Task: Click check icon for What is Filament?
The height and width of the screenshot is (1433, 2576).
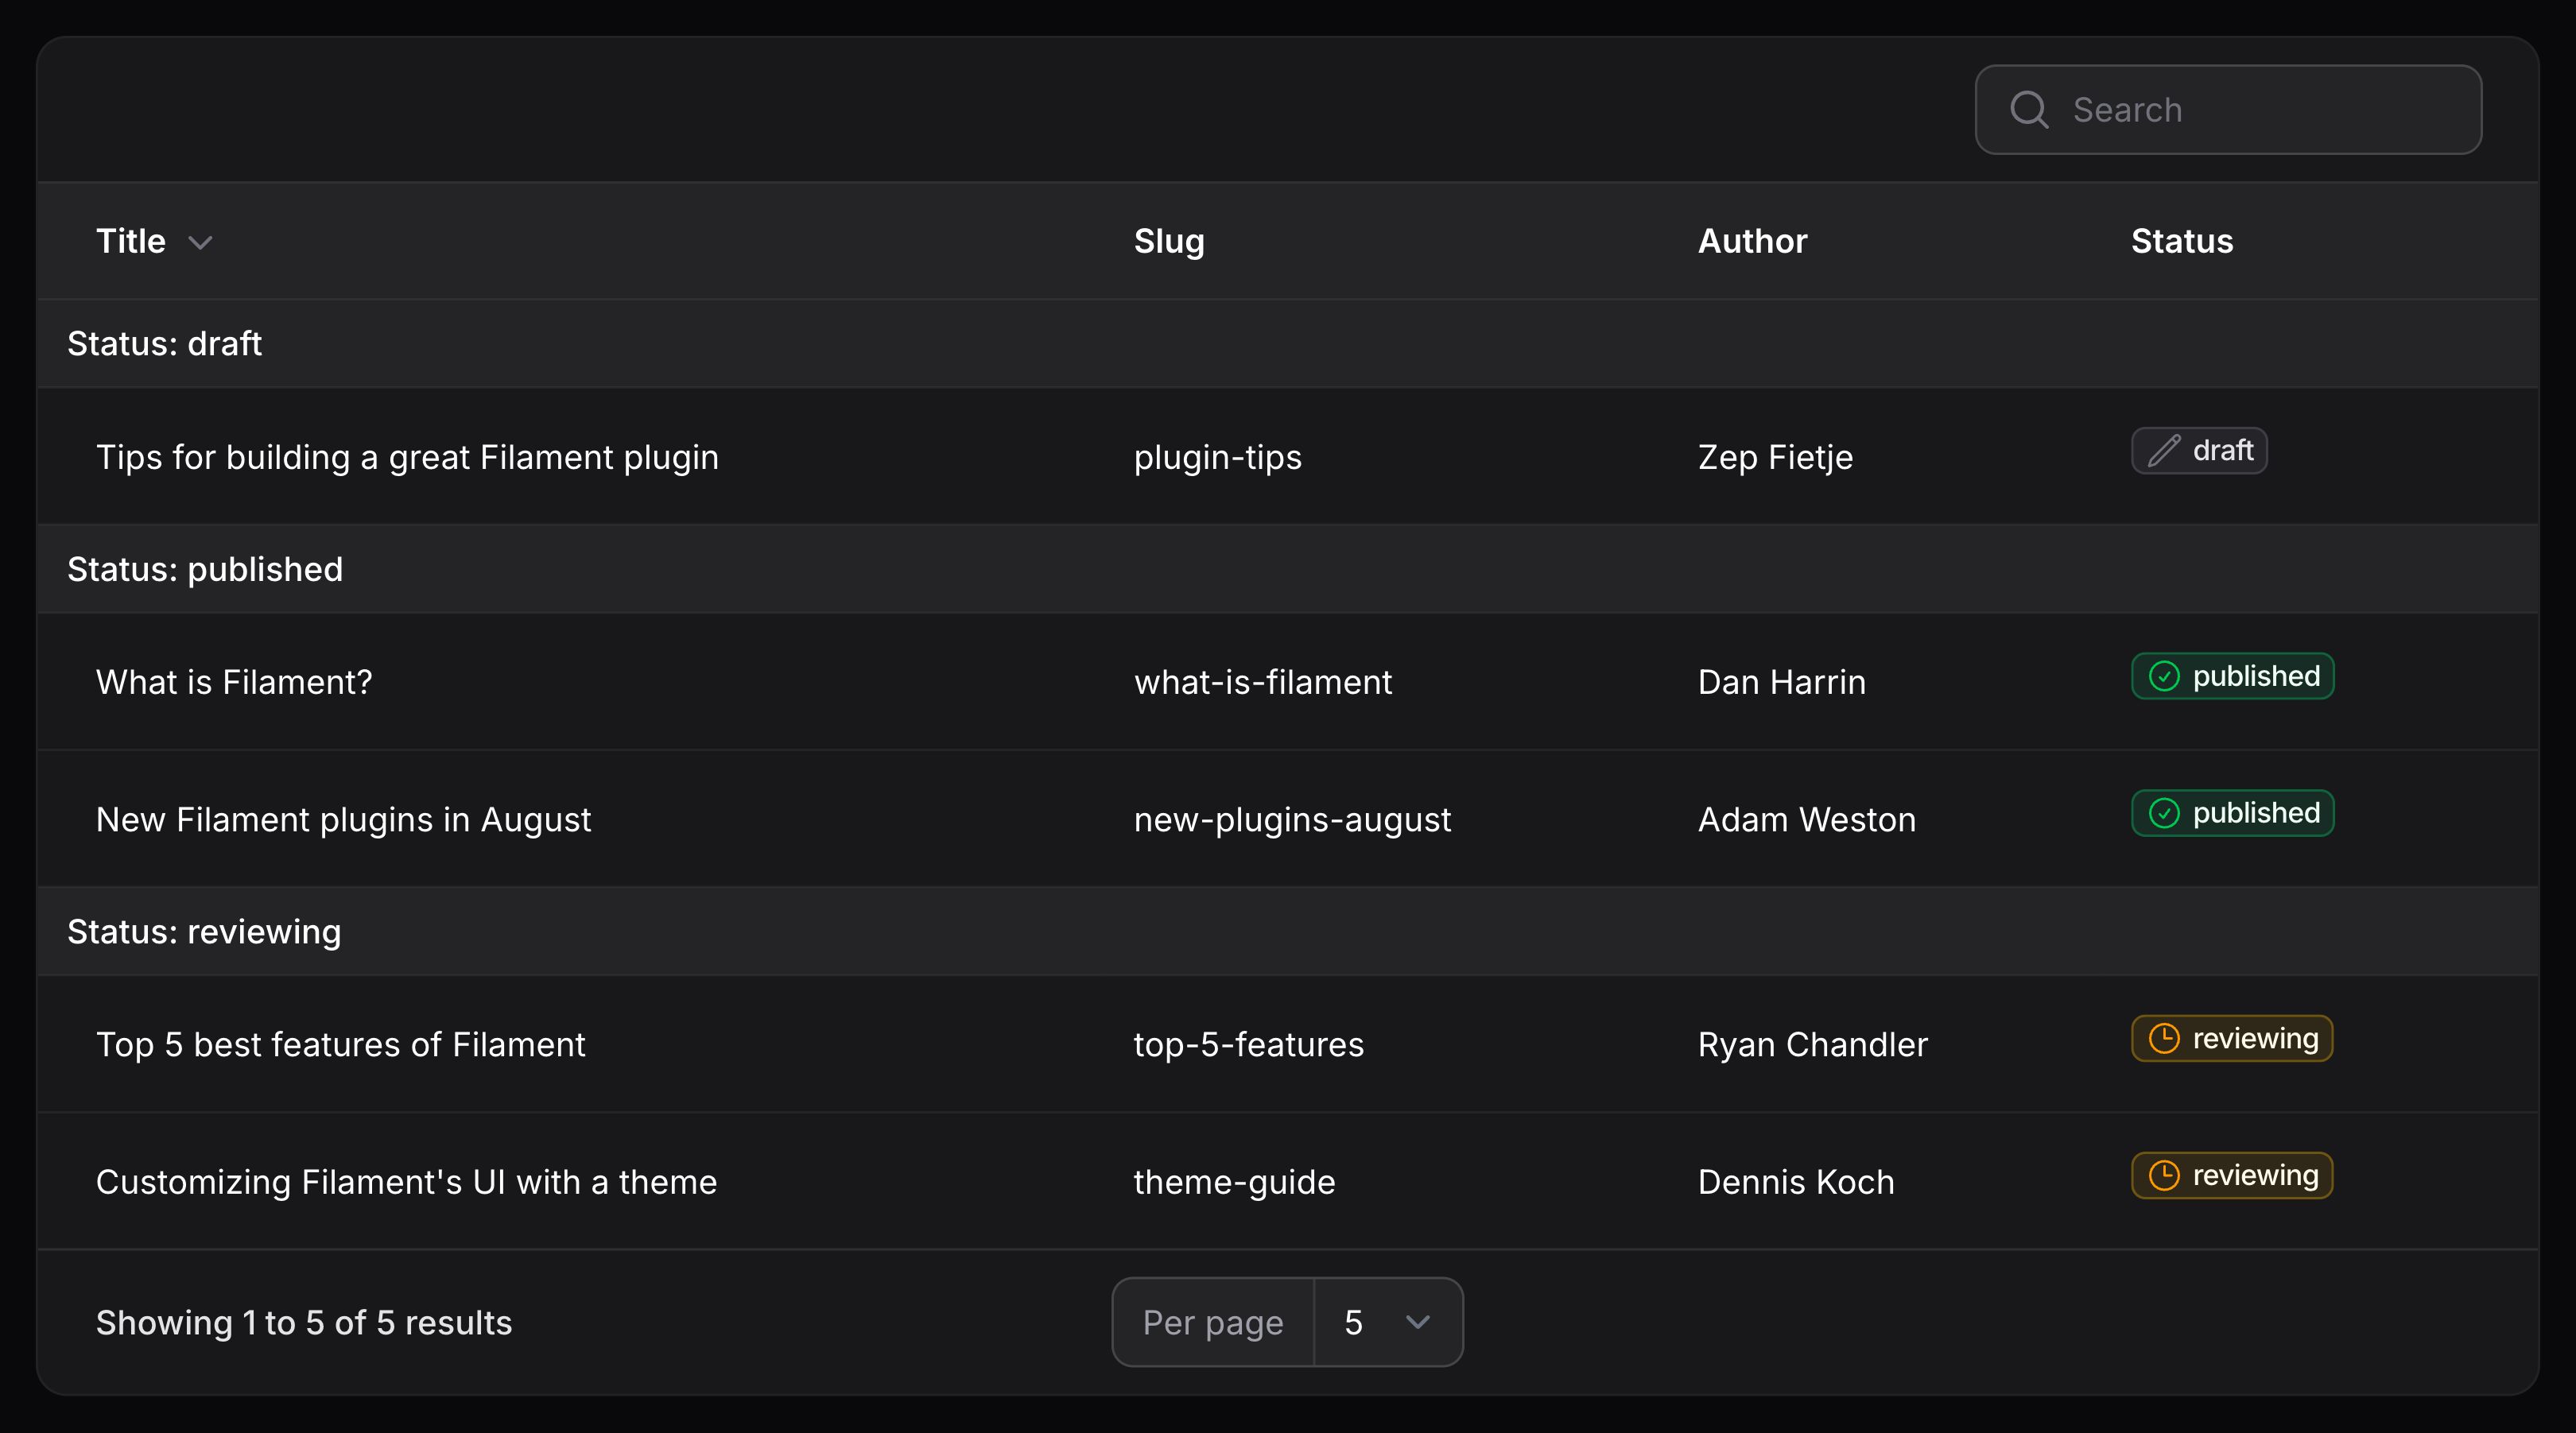Action: point(2164,677)
